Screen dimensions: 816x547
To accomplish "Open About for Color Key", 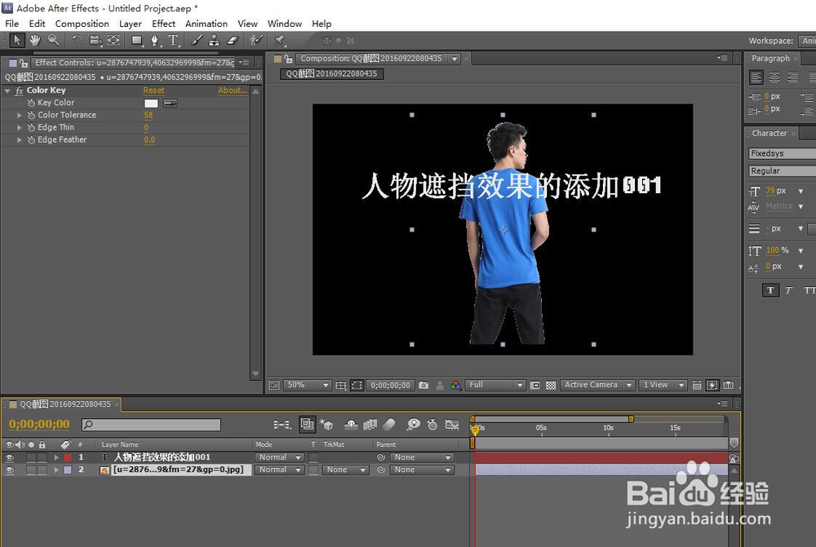I will click(233, 90).
